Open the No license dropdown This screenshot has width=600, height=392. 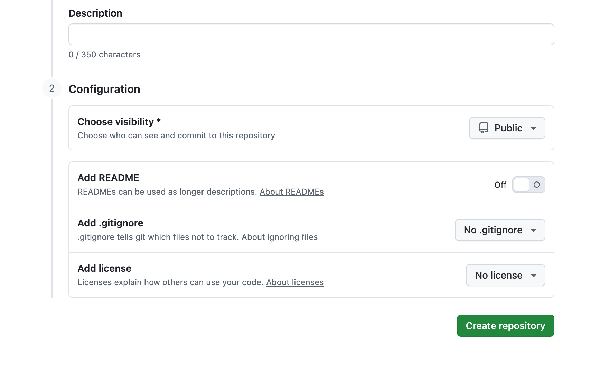(505, 275)
